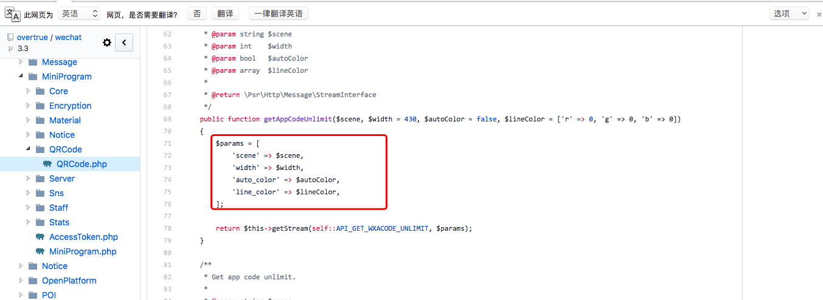Click the Sns folder icon
Image resolution: width=823 pixels, height=300 pixels.
pos(40,193)
